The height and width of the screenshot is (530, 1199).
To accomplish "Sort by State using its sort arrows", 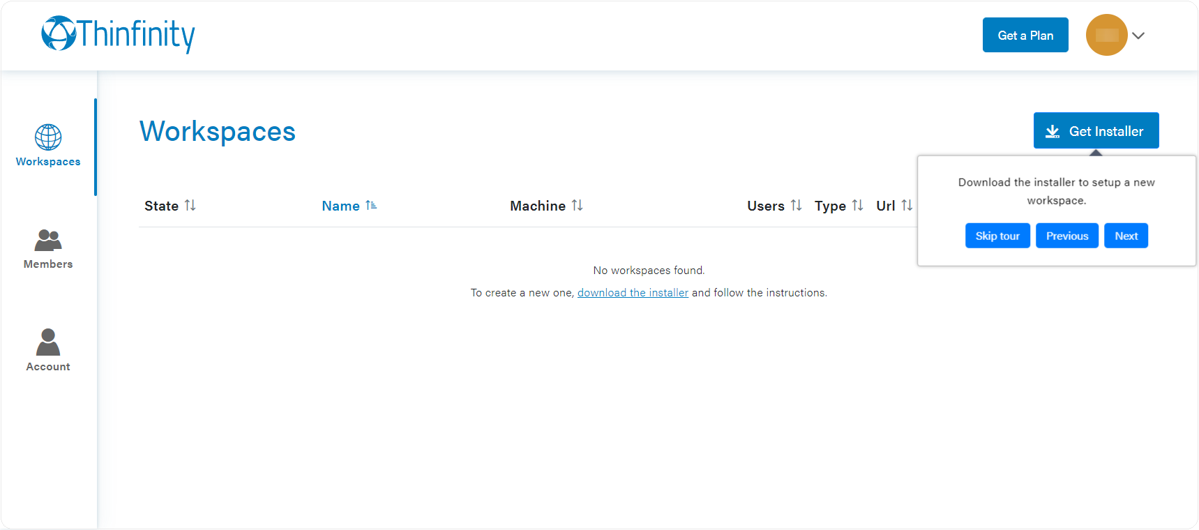I will 190,205.
